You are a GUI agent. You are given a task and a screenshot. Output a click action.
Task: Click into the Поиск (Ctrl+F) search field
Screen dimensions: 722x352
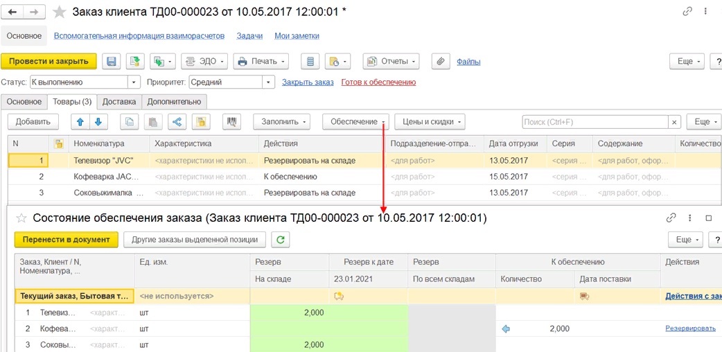[x=595, y=122]
